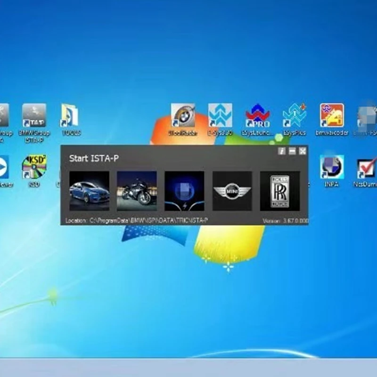Open the NcsDummy checkmark icon
Viewport: 377px width, 377px height.
(366, 171)
